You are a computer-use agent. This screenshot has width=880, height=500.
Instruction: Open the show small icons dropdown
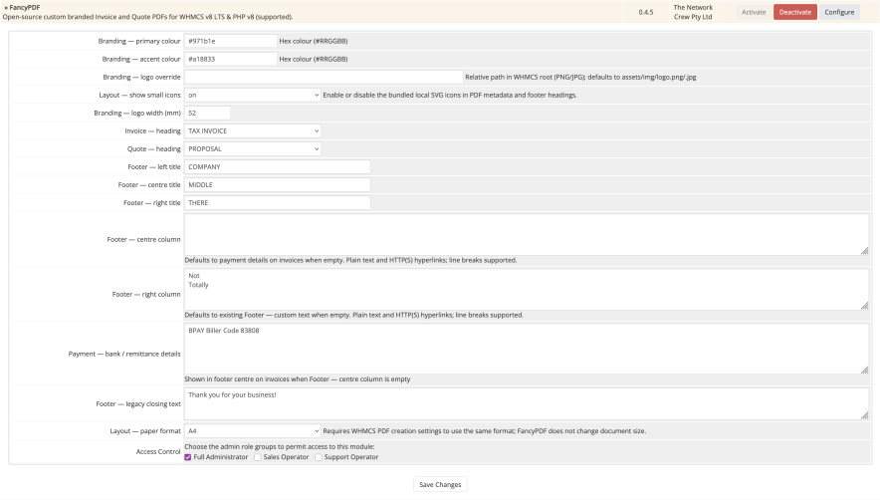[x=253, y=95]
